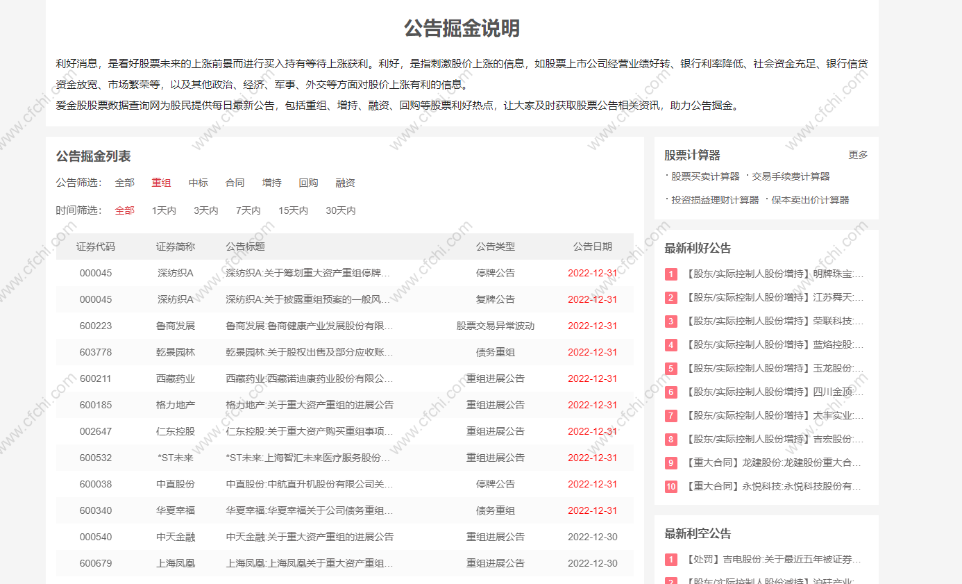This screenshot has width=962, height=584.
Task: Click the 中天金融 2022-12-30 date cell
Action: tap(593, 537)
